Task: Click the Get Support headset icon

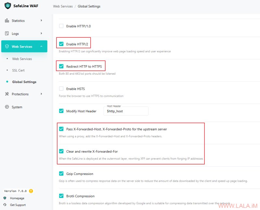Action: (x=5, y=205)
